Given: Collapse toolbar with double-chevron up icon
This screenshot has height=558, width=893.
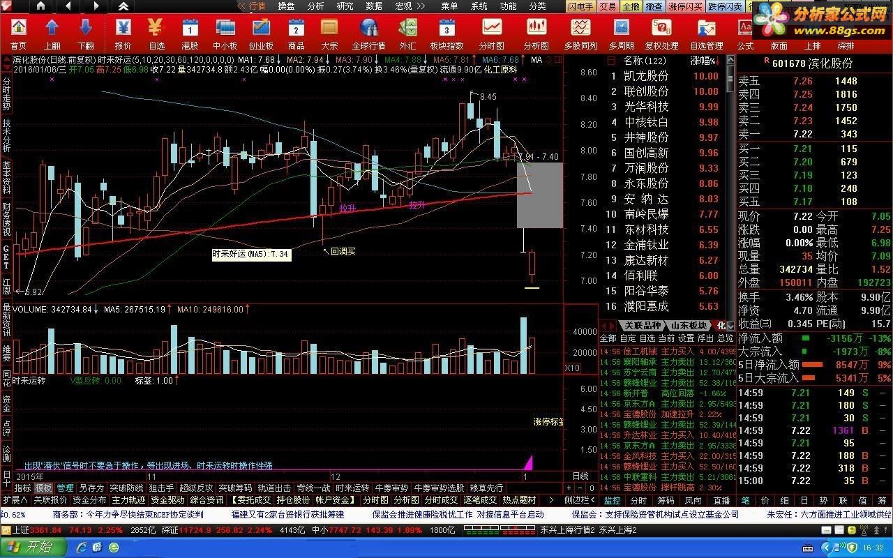Looking at the screenshot, I should pyautogui.click(x=123, y=6).
